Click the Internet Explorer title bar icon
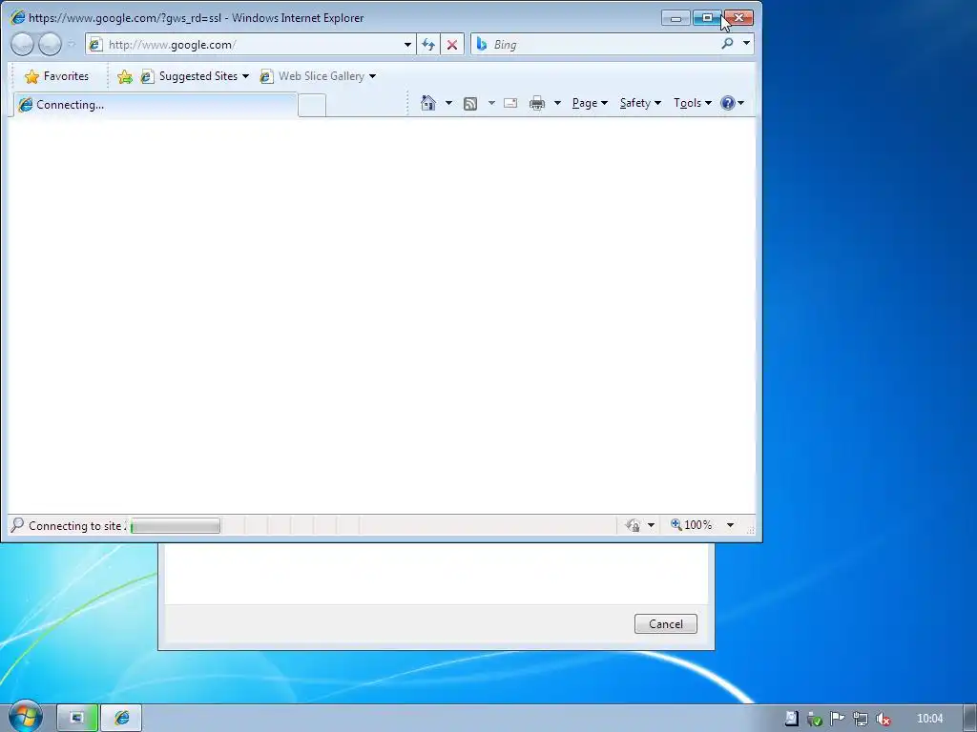This screenshot has width=977, height=732. pos(17,17)
